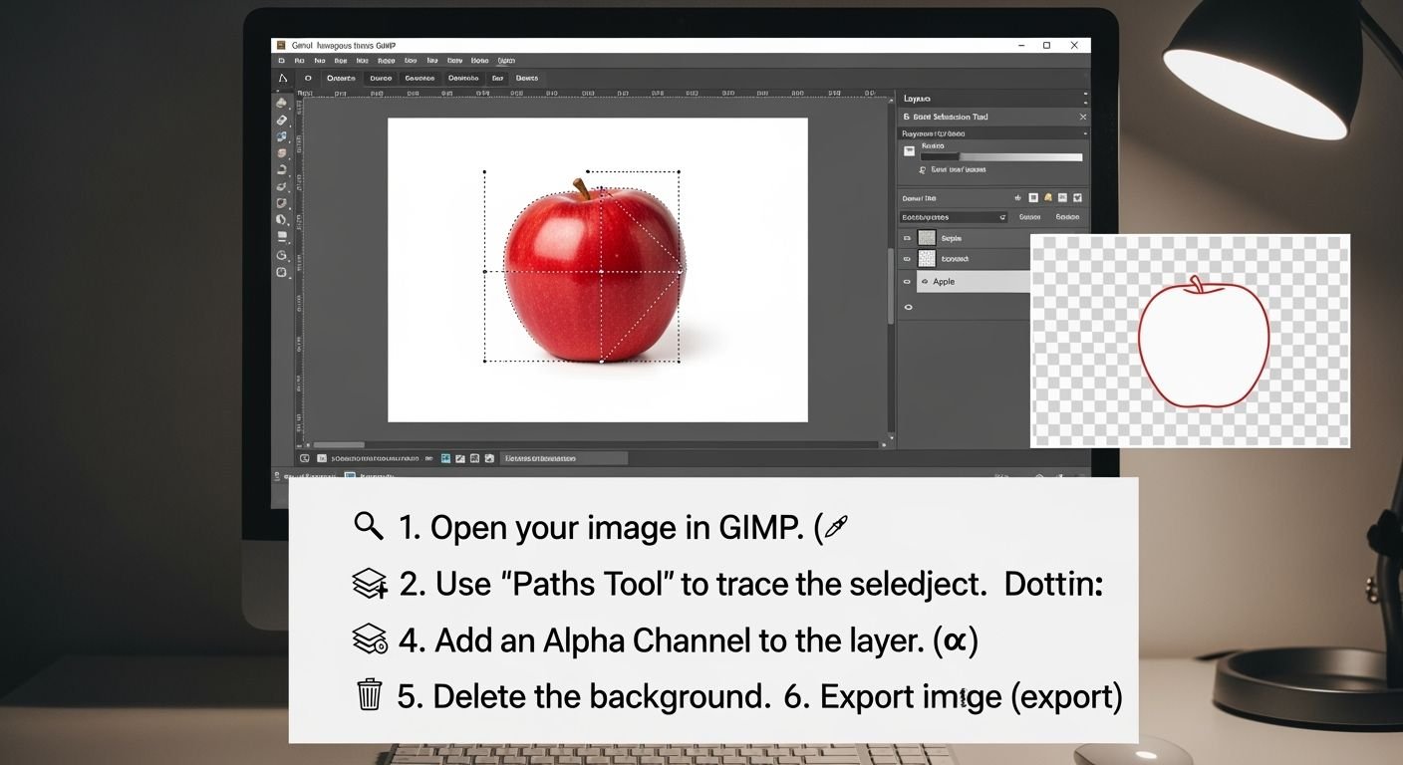Click the horizontal canvas scrollbar

click(339, 445)
